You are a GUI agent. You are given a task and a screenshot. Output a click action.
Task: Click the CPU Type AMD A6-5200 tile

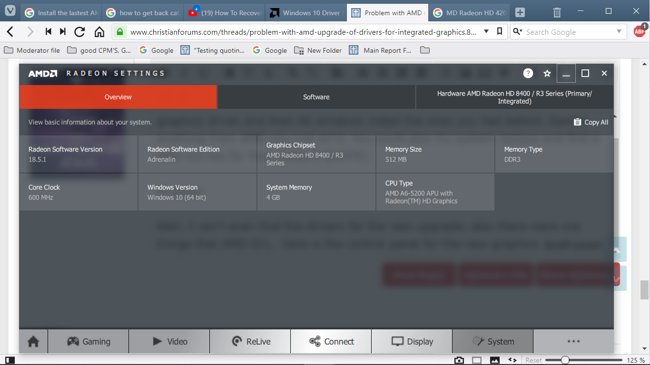click(435, 192)
